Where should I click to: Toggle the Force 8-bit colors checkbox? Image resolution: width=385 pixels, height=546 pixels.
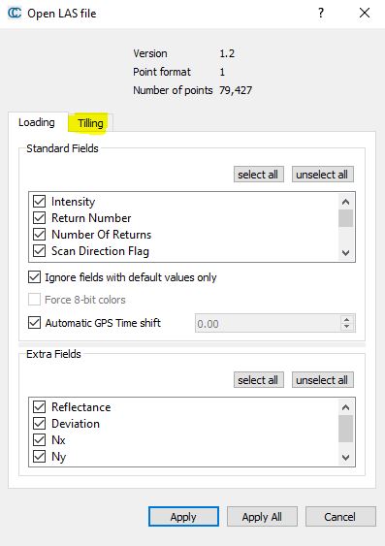pyautogui.click(x=34, y=300)
